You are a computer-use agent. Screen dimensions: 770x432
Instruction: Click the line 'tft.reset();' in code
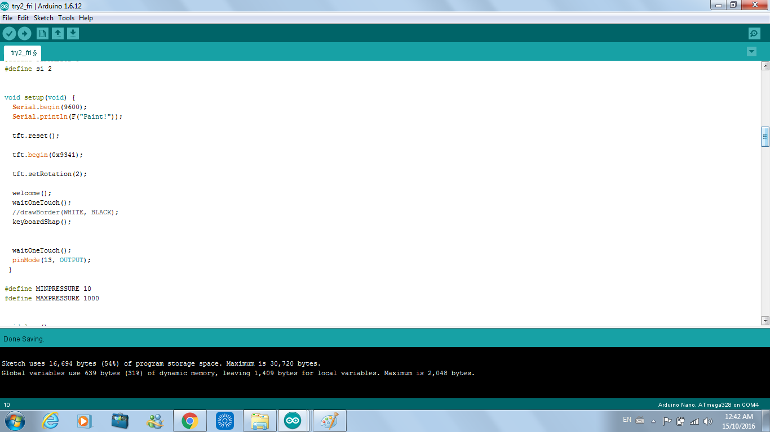(36, 136)
